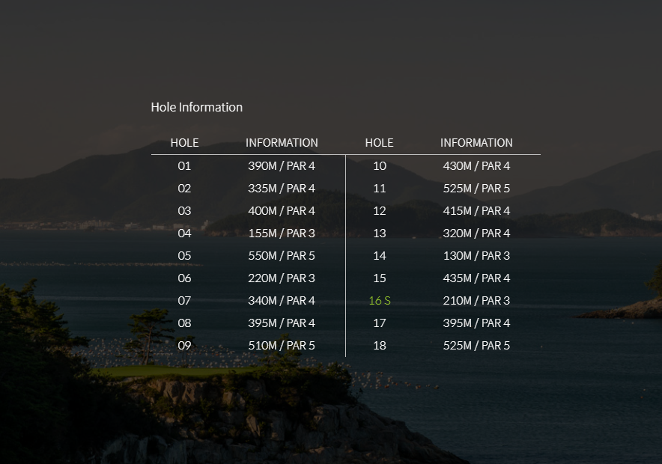
Task: Select hole 02 in the table
Action: coord(184,188)
